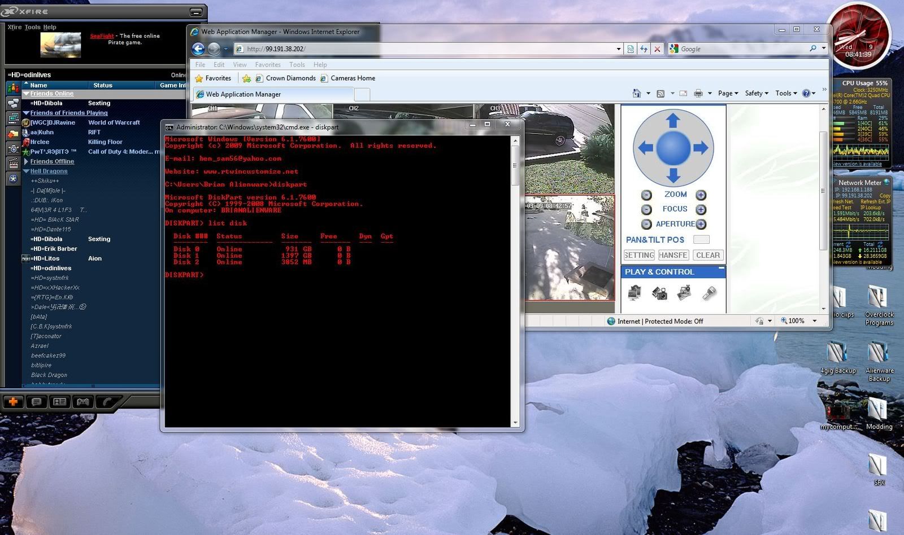904x535 pixels.
Task: Open the address bar history dropdown arrow
Action: (x=619, y=49)
